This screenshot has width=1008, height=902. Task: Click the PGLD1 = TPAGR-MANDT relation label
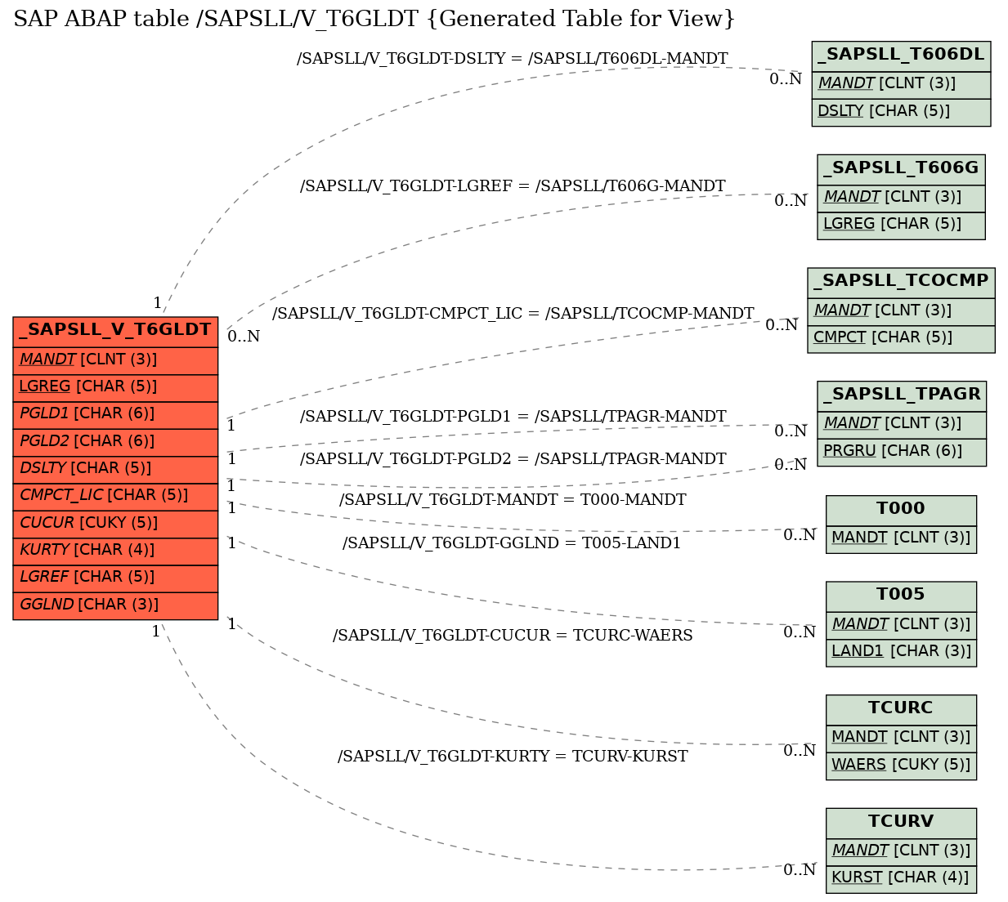(513, 417)
